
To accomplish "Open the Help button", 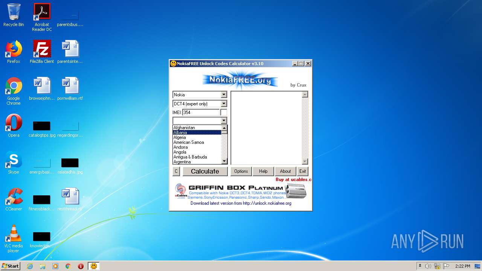I will (x=263, y=171).
